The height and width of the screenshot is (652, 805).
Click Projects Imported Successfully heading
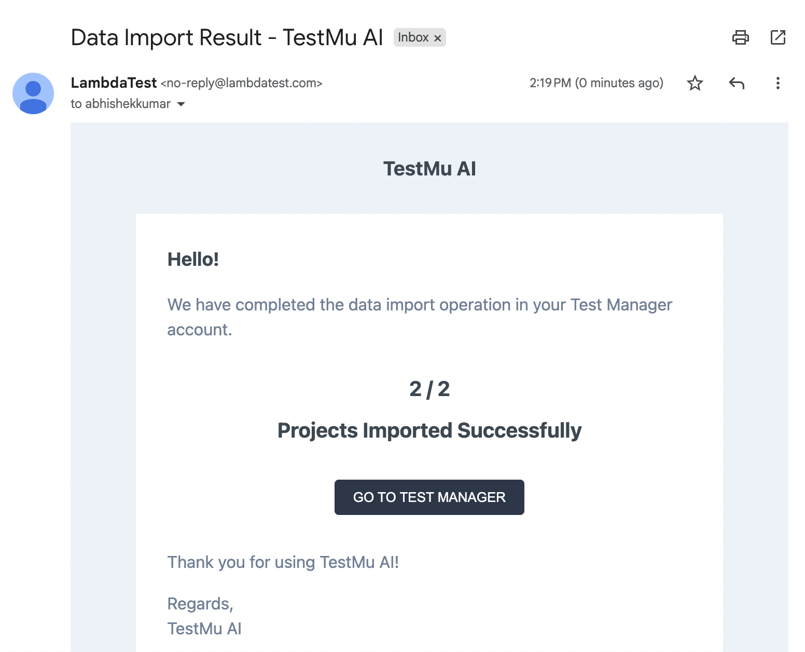(x=429, y=430)
